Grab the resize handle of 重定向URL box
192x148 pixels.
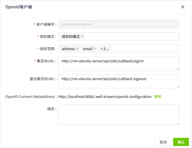pos(178,69)
